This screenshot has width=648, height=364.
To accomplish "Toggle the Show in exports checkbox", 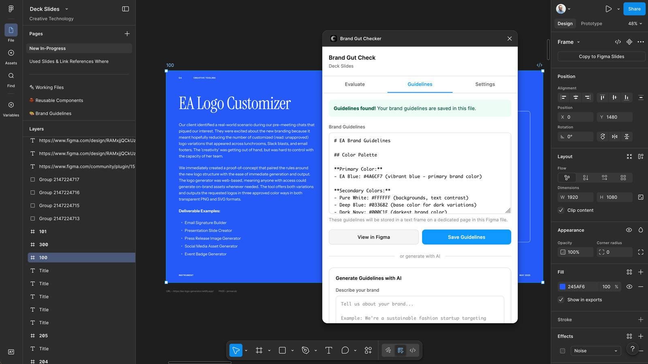I will (x=561, y=300).
